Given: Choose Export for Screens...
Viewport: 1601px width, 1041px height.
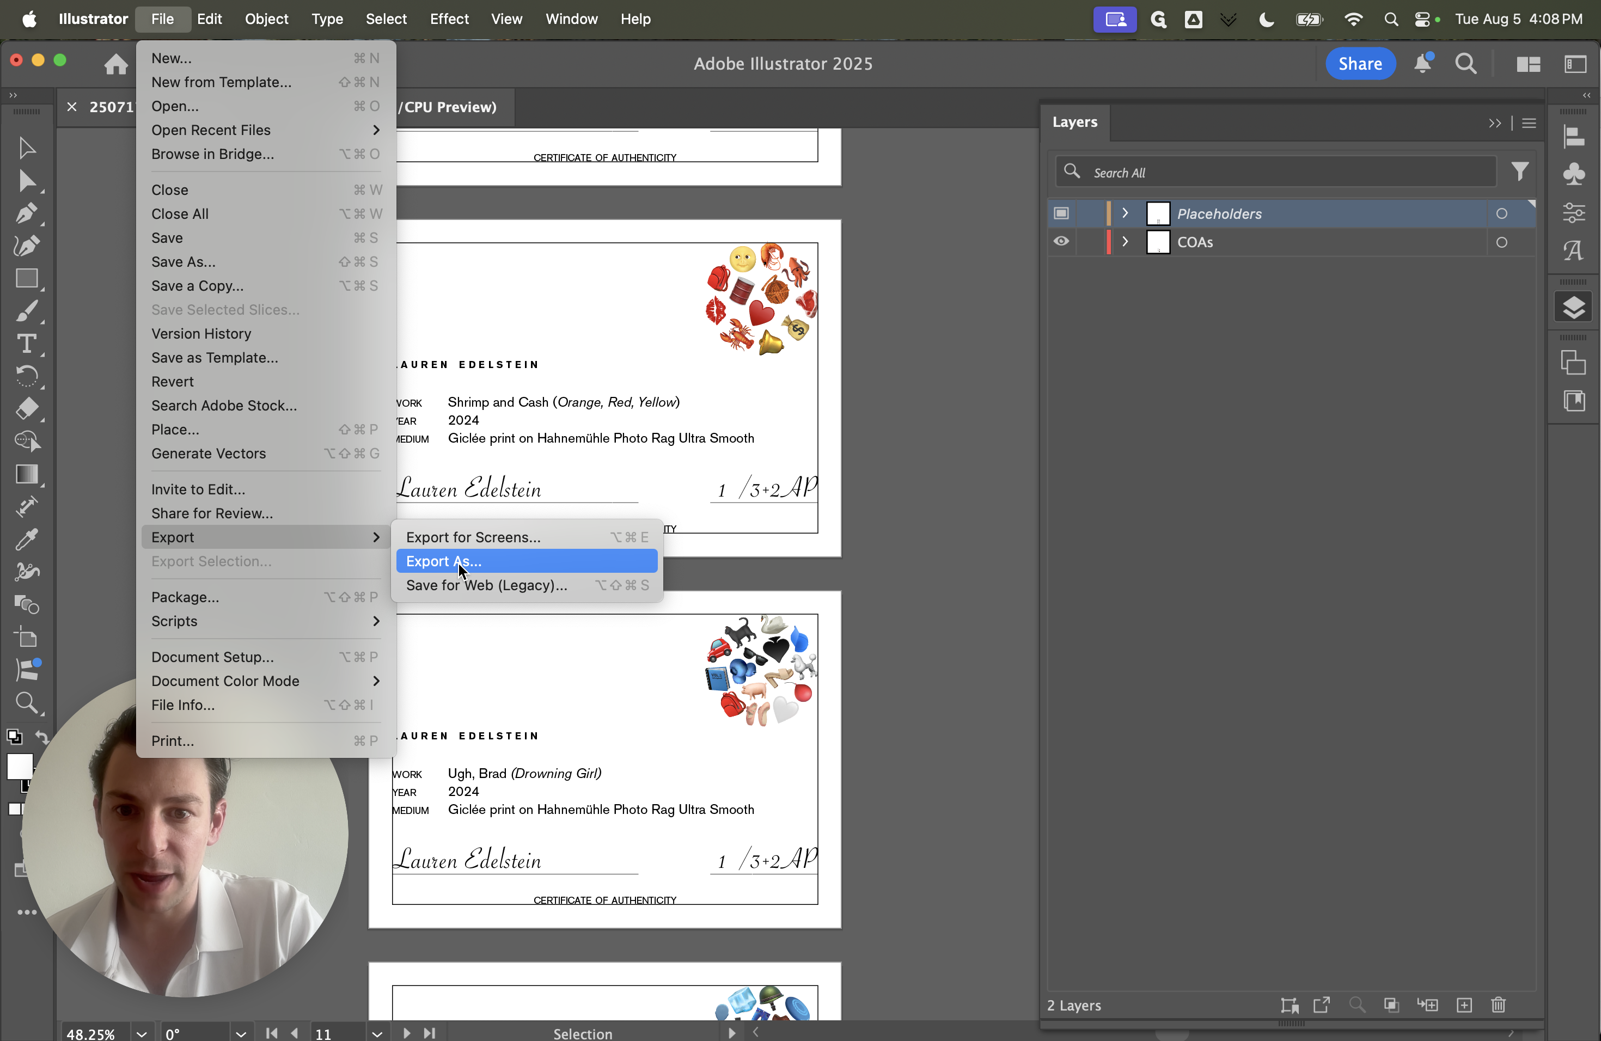Looking at the screenshot, I should click(x=527, y=537).
